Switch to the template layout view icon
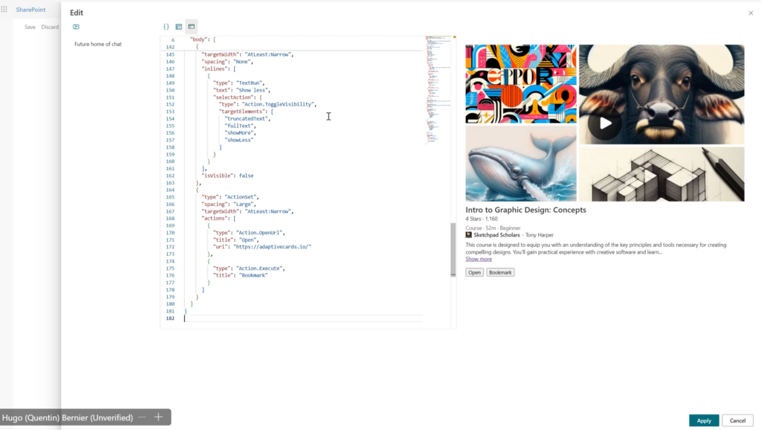Viewport: 761px width, 430px height. 178,27
